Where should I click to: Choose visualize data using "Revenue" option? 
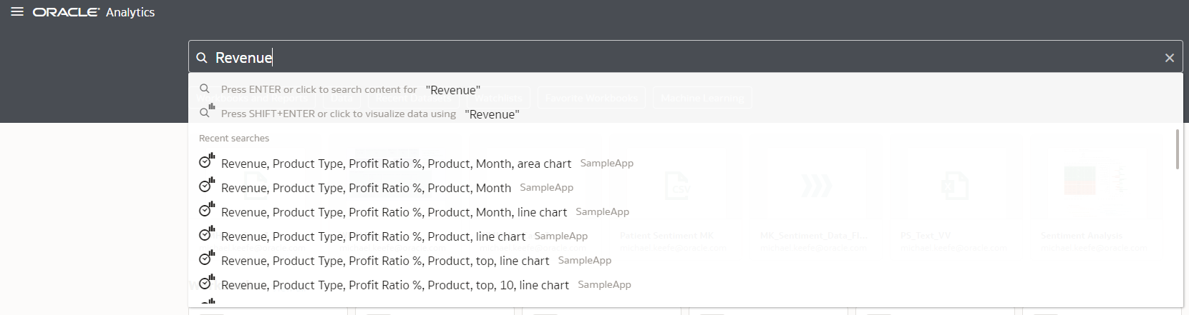point(369,114)
